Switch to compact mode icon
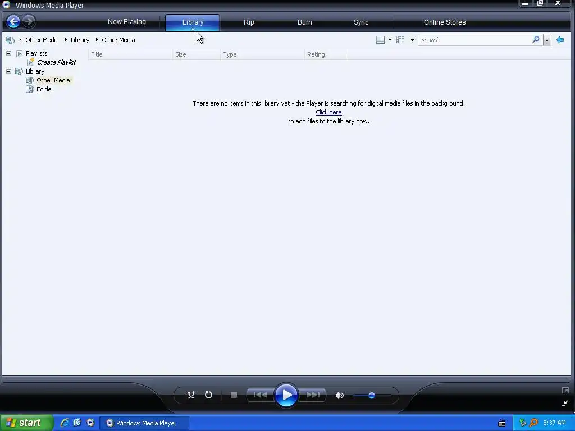 (x=565, y=403)
